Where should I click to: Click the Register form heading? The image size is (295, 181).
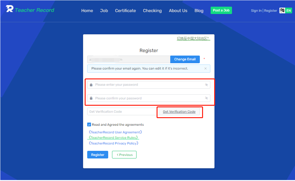coord(149,50)
